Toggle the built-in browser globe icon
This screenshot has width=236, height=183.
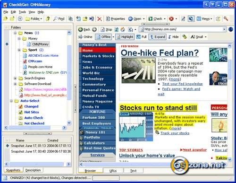(191, 19)
